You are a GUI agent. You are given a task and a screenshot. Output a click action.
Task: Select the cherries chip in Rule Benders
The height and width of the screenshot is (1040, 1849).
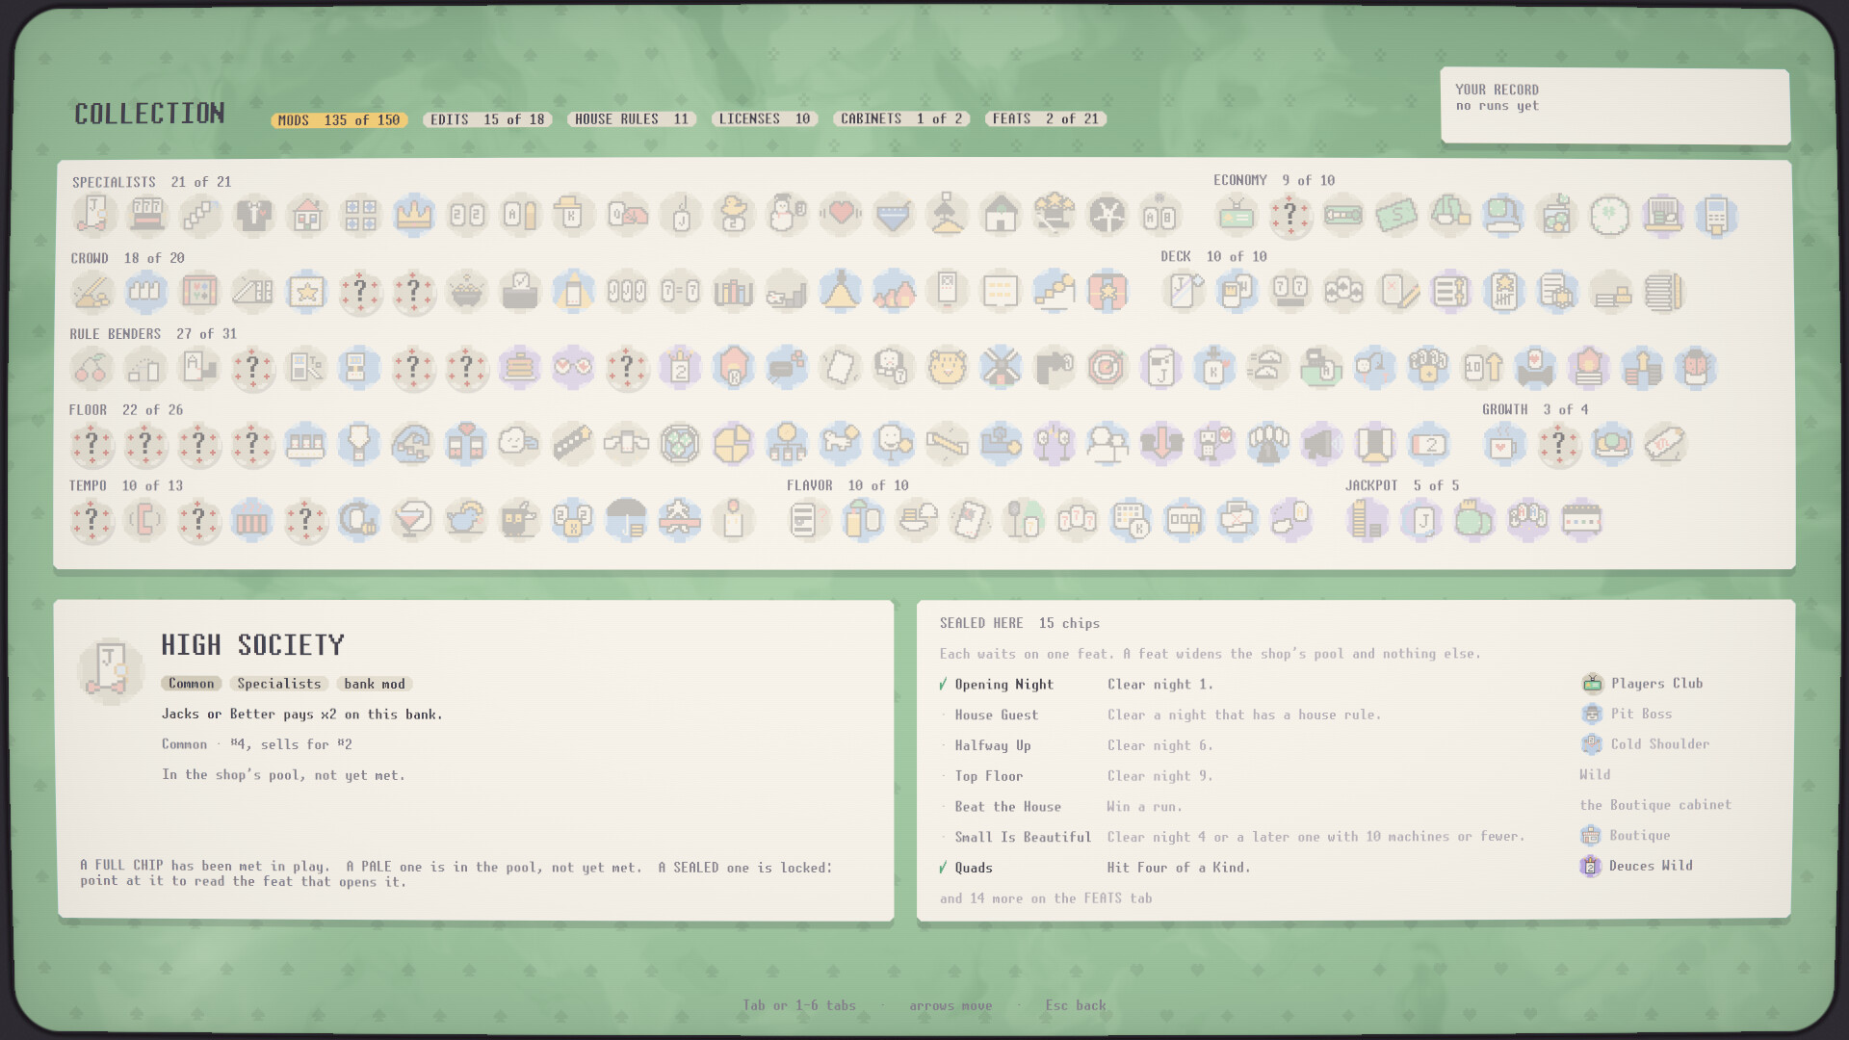click(x=92, y=367)
